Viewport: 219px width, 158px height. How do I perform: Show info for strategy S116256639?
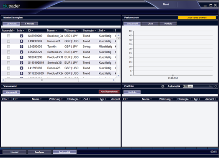21,73
